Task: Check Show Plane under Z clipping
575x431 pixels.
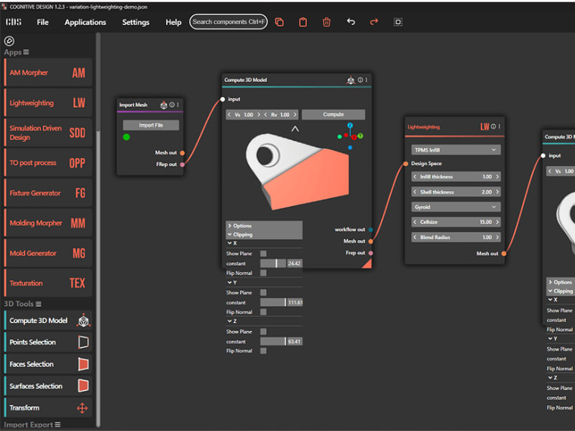Action: (264, 332)
